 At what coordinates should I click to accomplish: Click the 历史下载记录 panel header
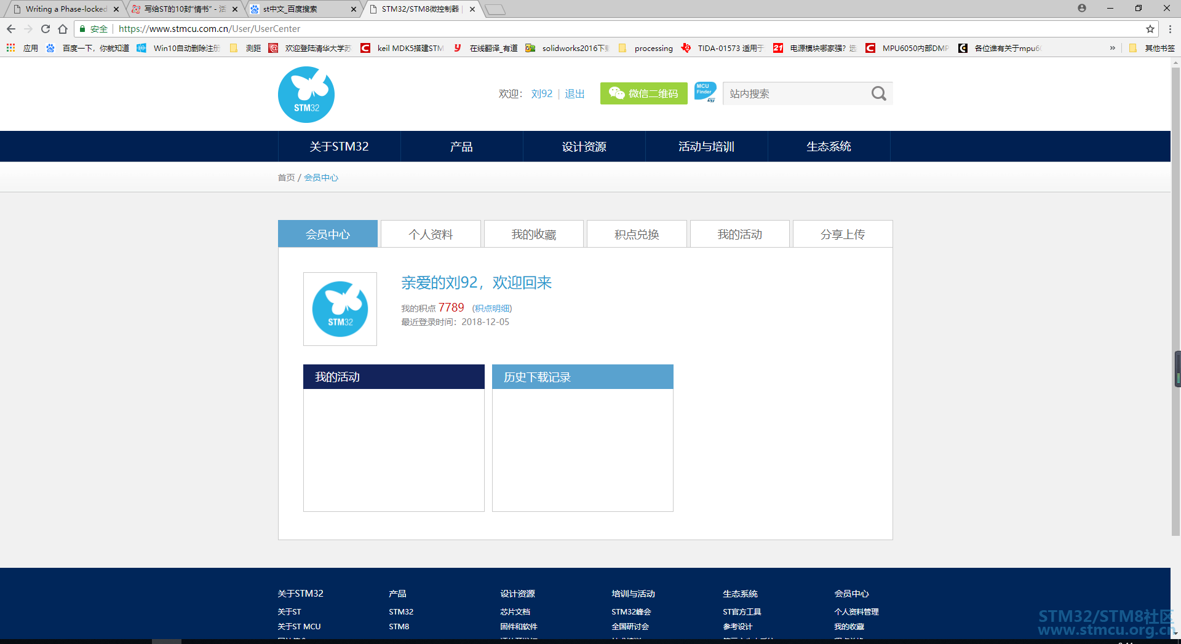pos(583,377)
